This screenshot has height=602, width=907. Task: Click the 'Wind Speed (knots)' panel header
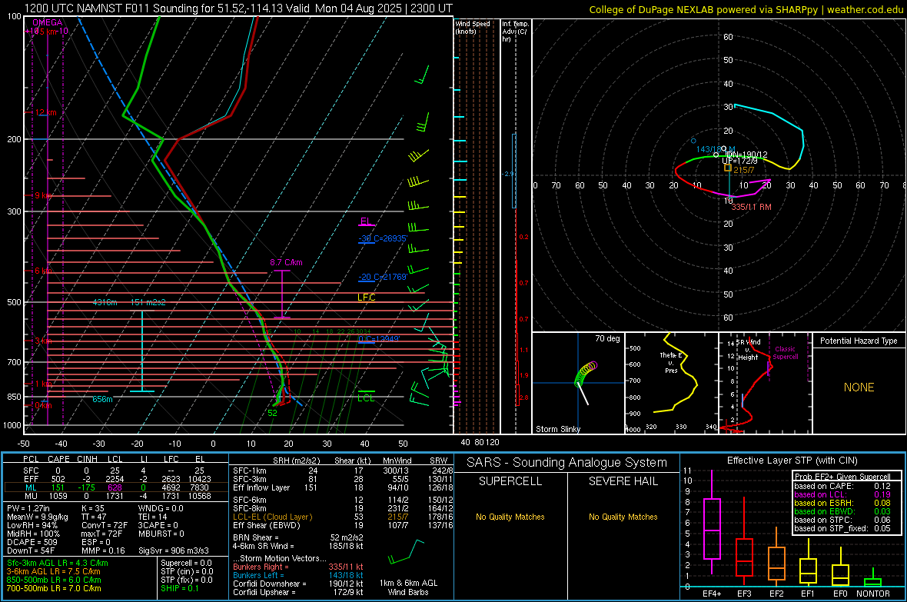(473, 27)
